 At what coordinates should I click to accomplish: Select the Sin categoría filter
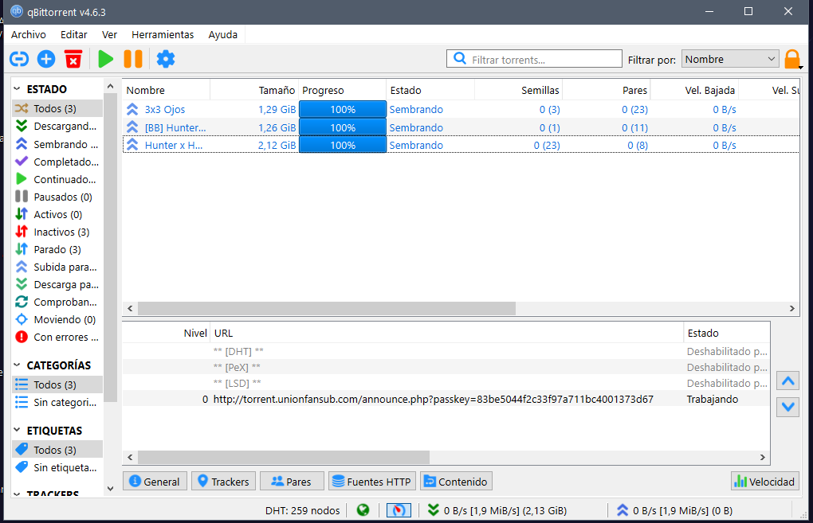[x=57, y=402]
